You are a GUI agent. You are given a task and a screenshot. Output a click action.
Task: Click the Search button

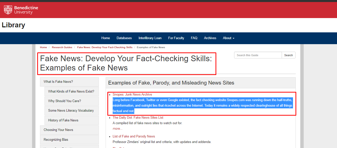288,55
